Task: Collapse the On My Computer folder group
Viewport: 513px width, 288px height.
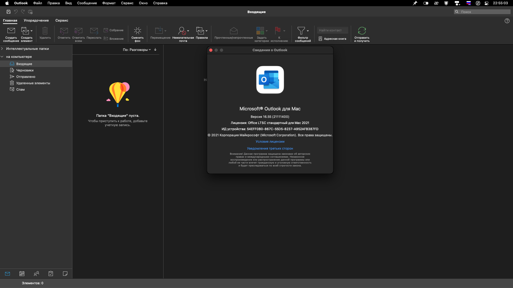Action: [x=2, y=57]
